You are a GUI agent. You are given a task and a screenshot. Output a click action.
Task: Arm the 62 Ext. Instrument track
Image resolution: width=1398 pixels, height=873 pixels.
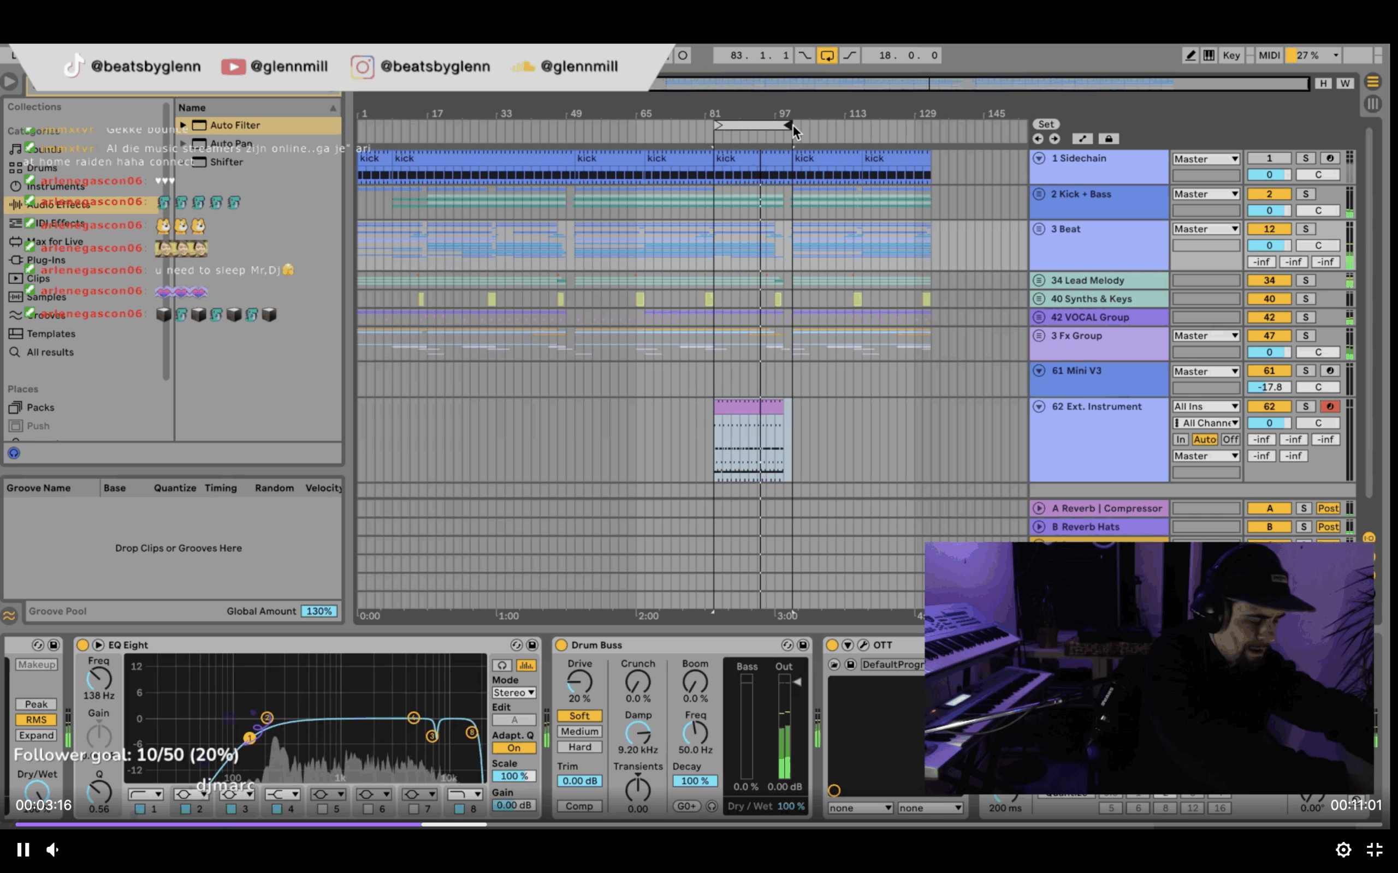pyautogui.click(x=1329, y=406)
